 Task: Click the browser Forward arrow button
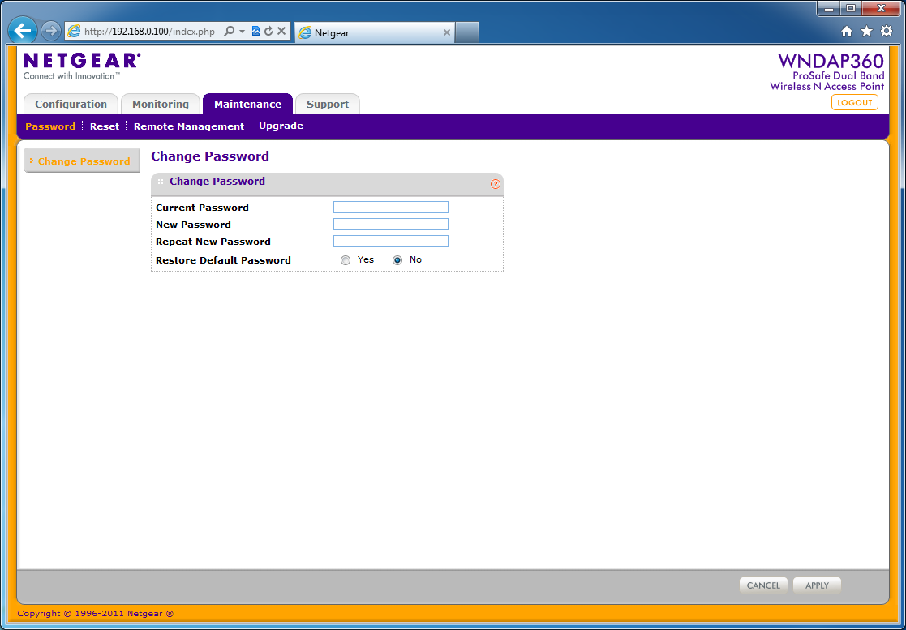51,31
